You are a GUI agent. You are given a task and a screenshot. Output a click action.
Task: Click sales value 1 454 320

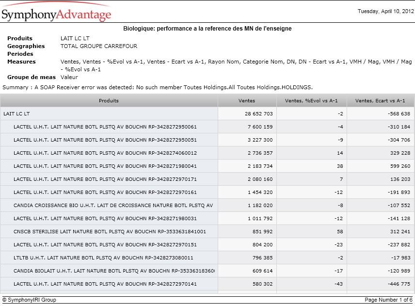260,192
